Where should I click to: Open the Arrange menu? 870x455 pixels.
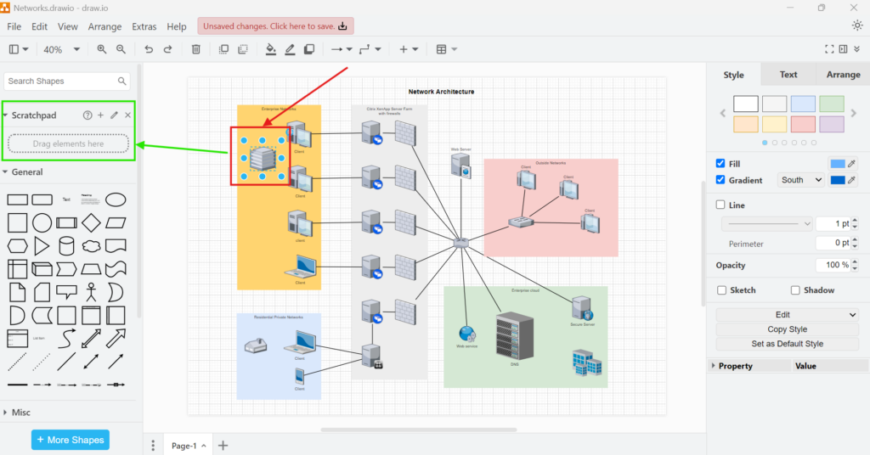click(x=105, y=27)
